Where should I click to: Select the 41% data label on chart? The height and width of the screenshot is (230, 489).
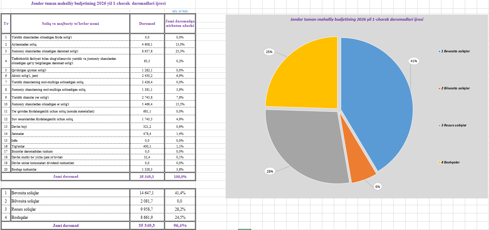414,61
